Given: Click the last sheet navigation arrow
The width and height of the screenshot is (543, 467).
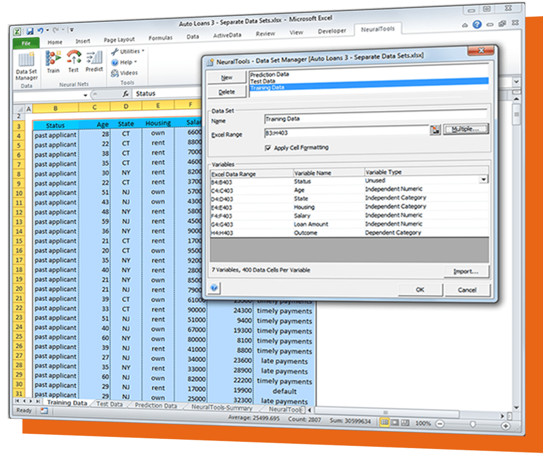Looking at the screenshot, I should (x=38, y=401).
